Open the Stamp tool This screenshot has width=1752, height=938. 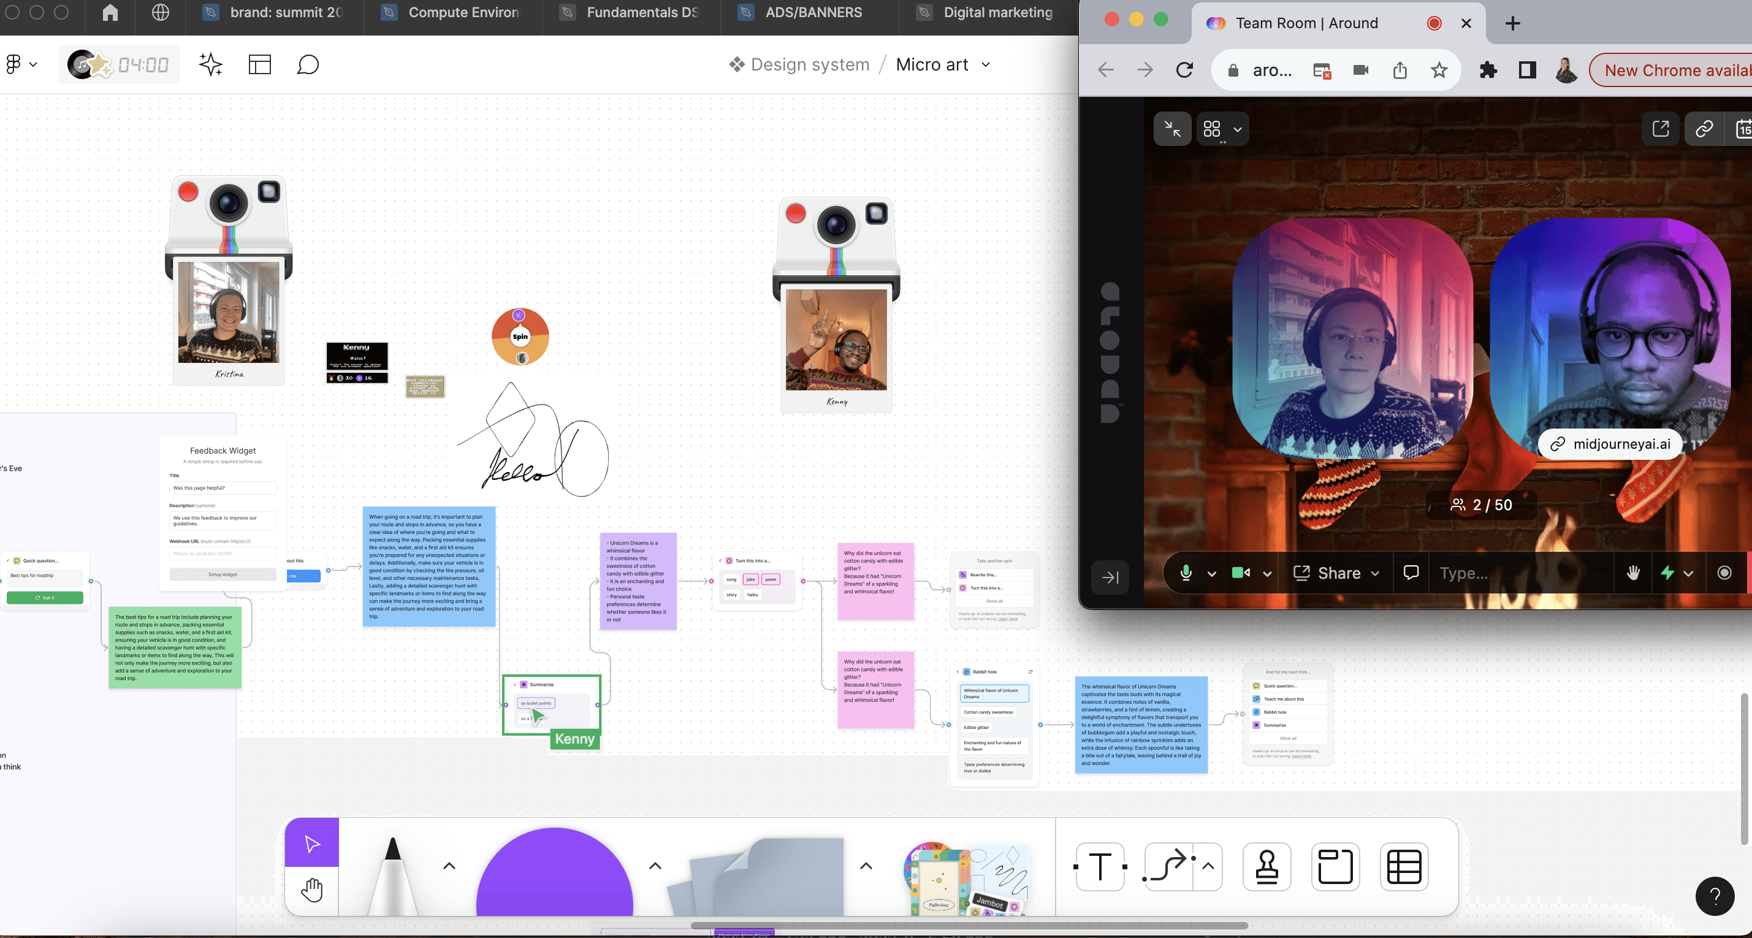(1266, 867)
